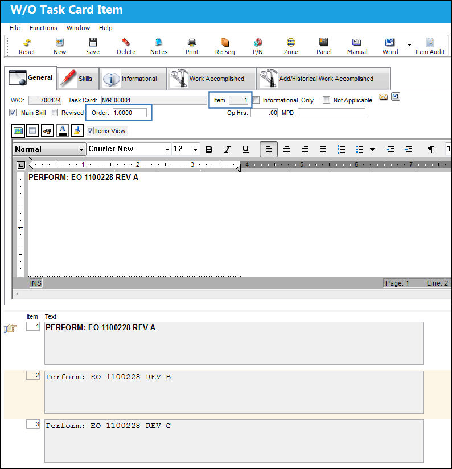This screenshot has width=452, height=469.
Task: Open the Functions menu
Action: 43,28
